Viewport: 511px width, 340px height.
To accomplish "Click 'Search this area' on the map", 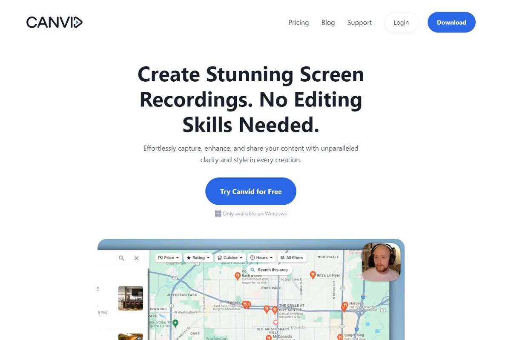I will pos(269,269).
